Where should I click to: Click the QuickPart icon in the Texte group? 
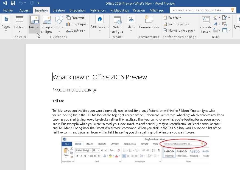pos(215,18)
